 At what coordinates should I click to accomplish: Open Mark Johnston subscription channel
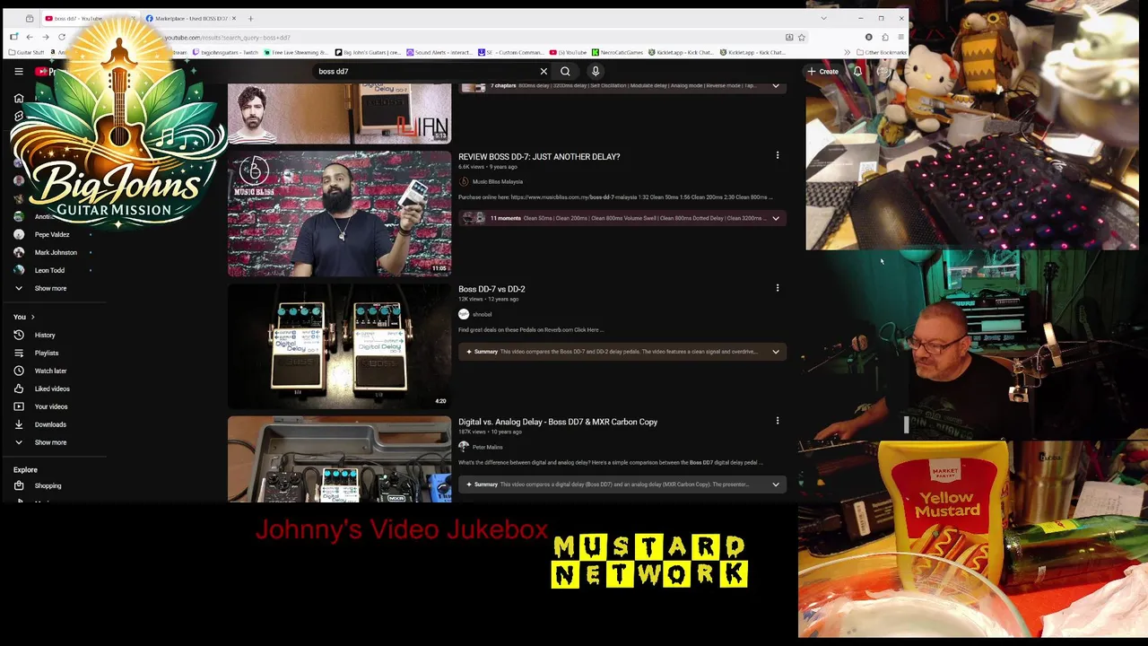pos(56,252)
